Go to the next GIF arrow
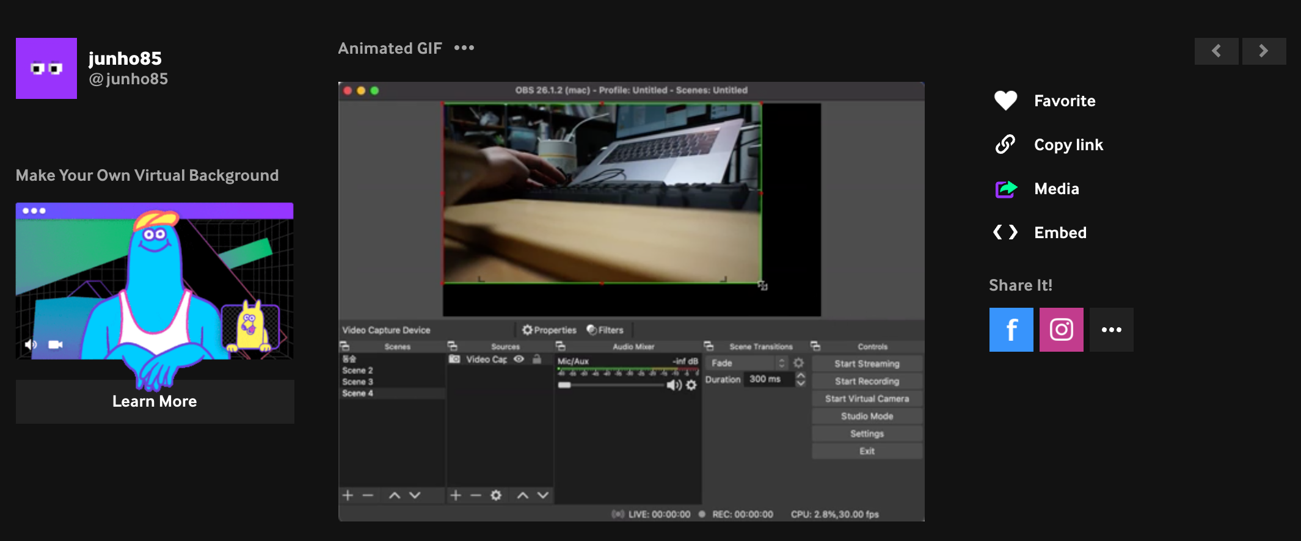This screenshot has height=541, width=1301. 1264,51
